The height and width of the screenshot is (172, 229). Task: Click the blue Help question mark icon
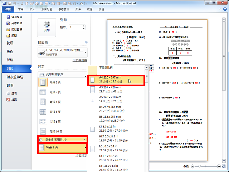pyautogui.click(x=225, y=9)
